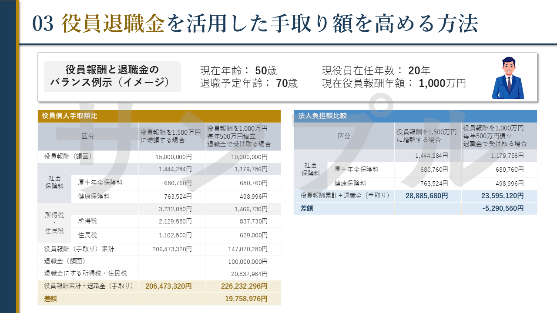This screenshot has width=557, height=313.
Task: Click the "現役員在任年数： 20年" text
Action: pyautogui.click(x=376, y=71)
